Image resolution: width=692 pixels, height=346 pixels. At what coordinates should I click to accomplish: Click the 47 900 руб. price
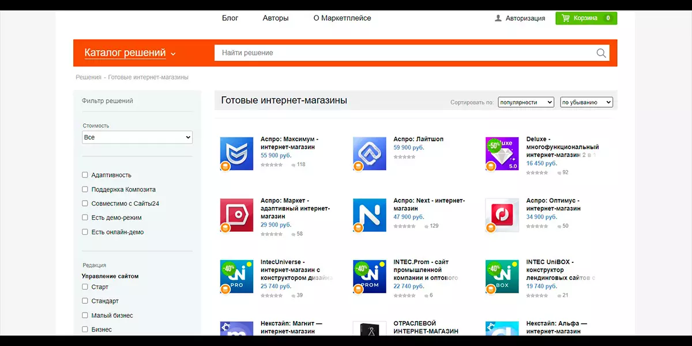[409, 217]
